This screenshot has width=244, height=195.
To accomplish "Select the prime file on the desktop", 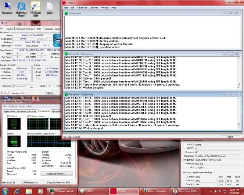I will (x=50, y=8).
